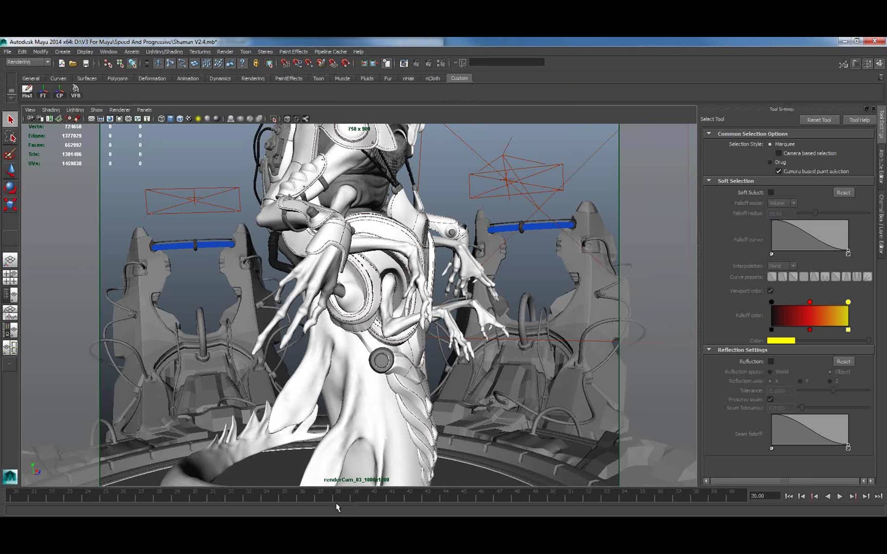Open the Render View icon on the status line

tap(404, 63)
